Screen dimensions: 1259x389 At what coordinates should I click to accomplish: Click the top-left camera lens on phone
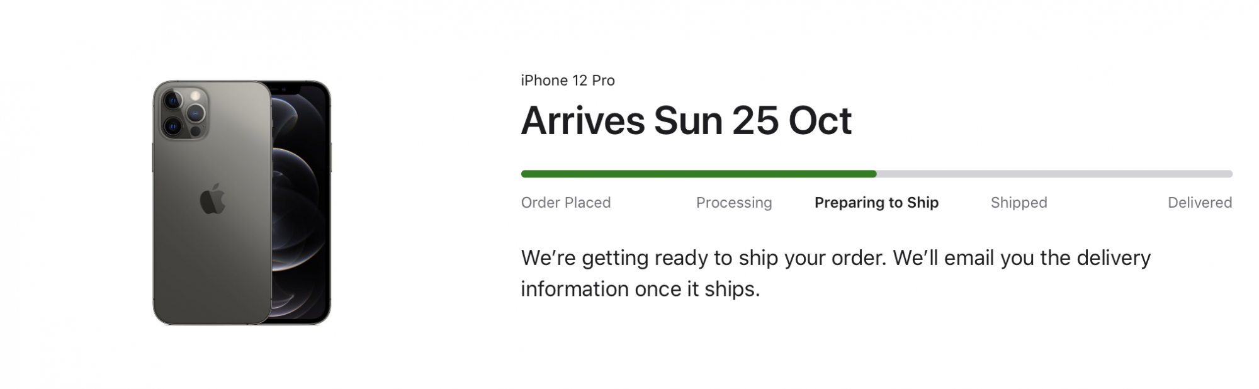click(x=172, y=101)
